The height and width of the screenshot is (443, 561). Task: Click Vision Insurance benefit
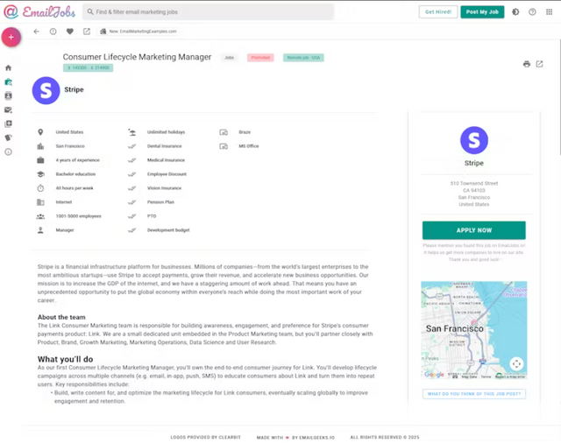[164, 188]
